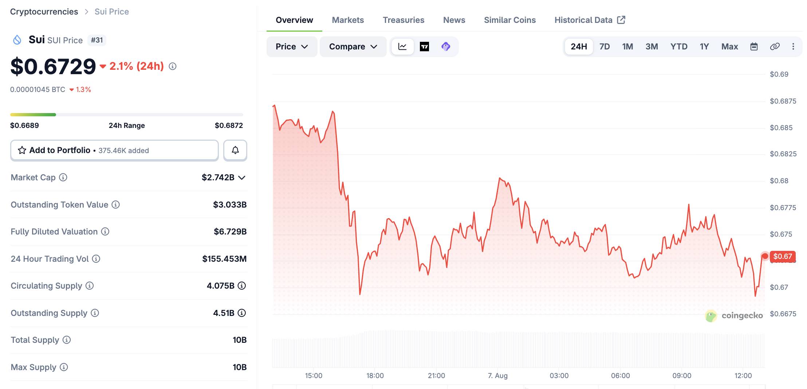807x389 pixels.
Task: Open the calendar date range picker
Action: (x=754, y=47)
